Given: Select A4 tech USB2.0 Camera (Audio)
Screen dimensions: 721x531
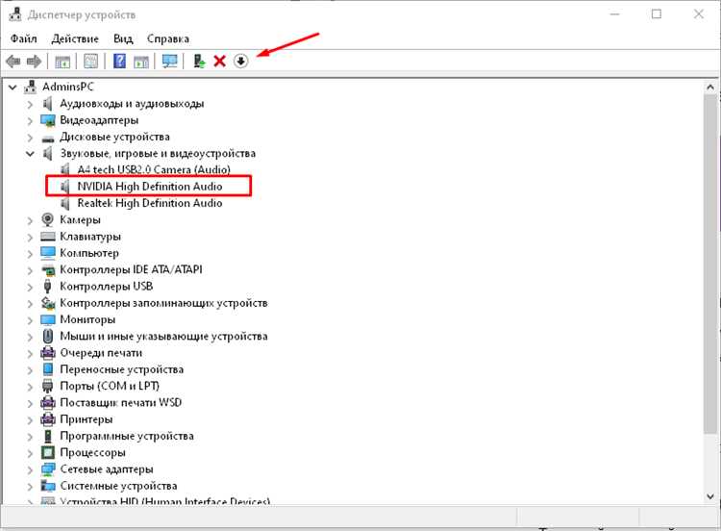Looking at the screenshot, I should click(153, 169).
